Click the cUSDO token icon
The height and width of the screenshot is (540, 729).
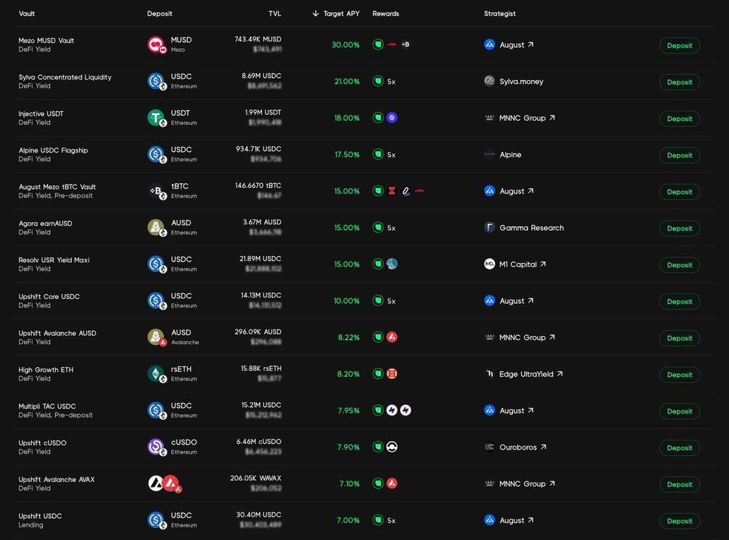pyautogui.click(x=156, y=447)
